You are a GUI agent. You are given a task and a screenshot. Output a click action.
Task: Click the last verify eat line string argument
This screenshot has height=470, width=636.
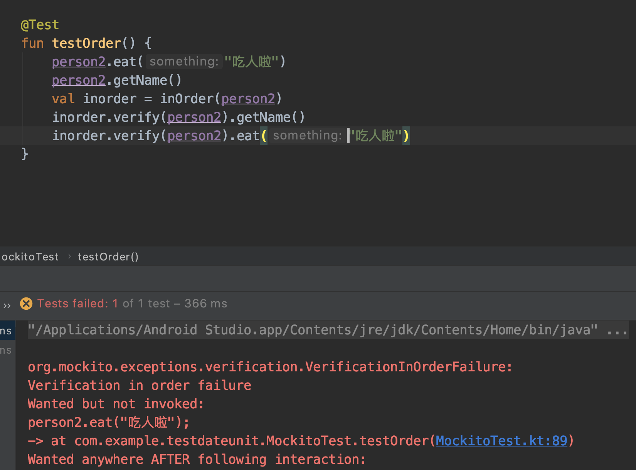(375, 136)
